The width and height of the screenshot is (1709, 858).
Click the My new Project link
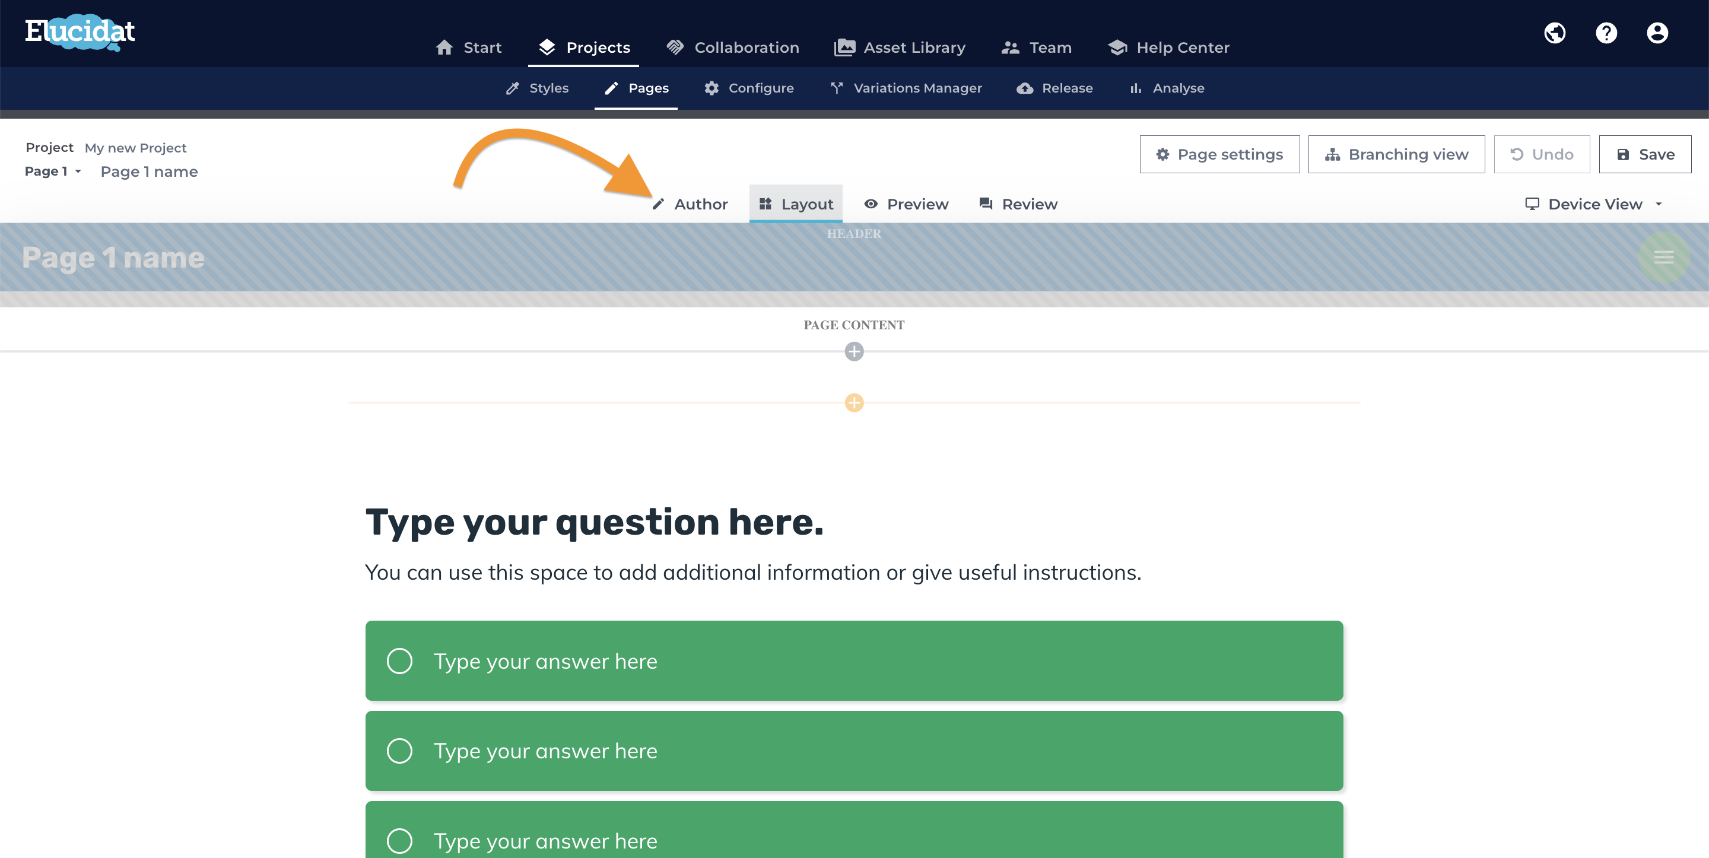(135, 147)
